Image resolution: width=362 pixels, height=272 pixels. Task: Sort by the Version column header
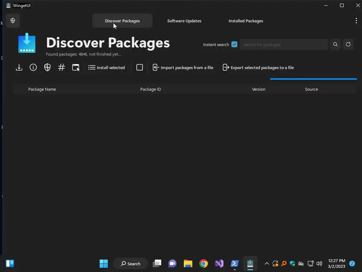pos(258,89)
